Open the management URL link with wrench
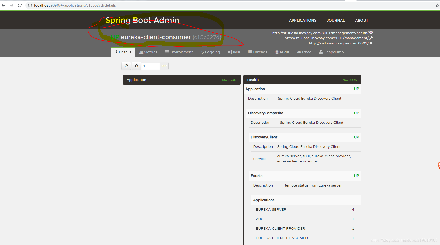The height and width of the screenshot is (245, 440). coord(327,38)
